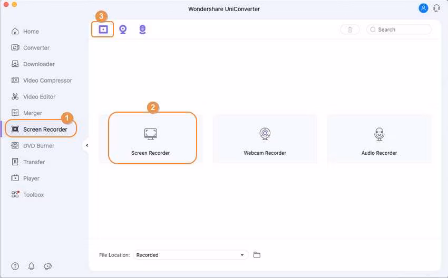
Task: Open the help question mark icon
Action: (x=15, y=266)
